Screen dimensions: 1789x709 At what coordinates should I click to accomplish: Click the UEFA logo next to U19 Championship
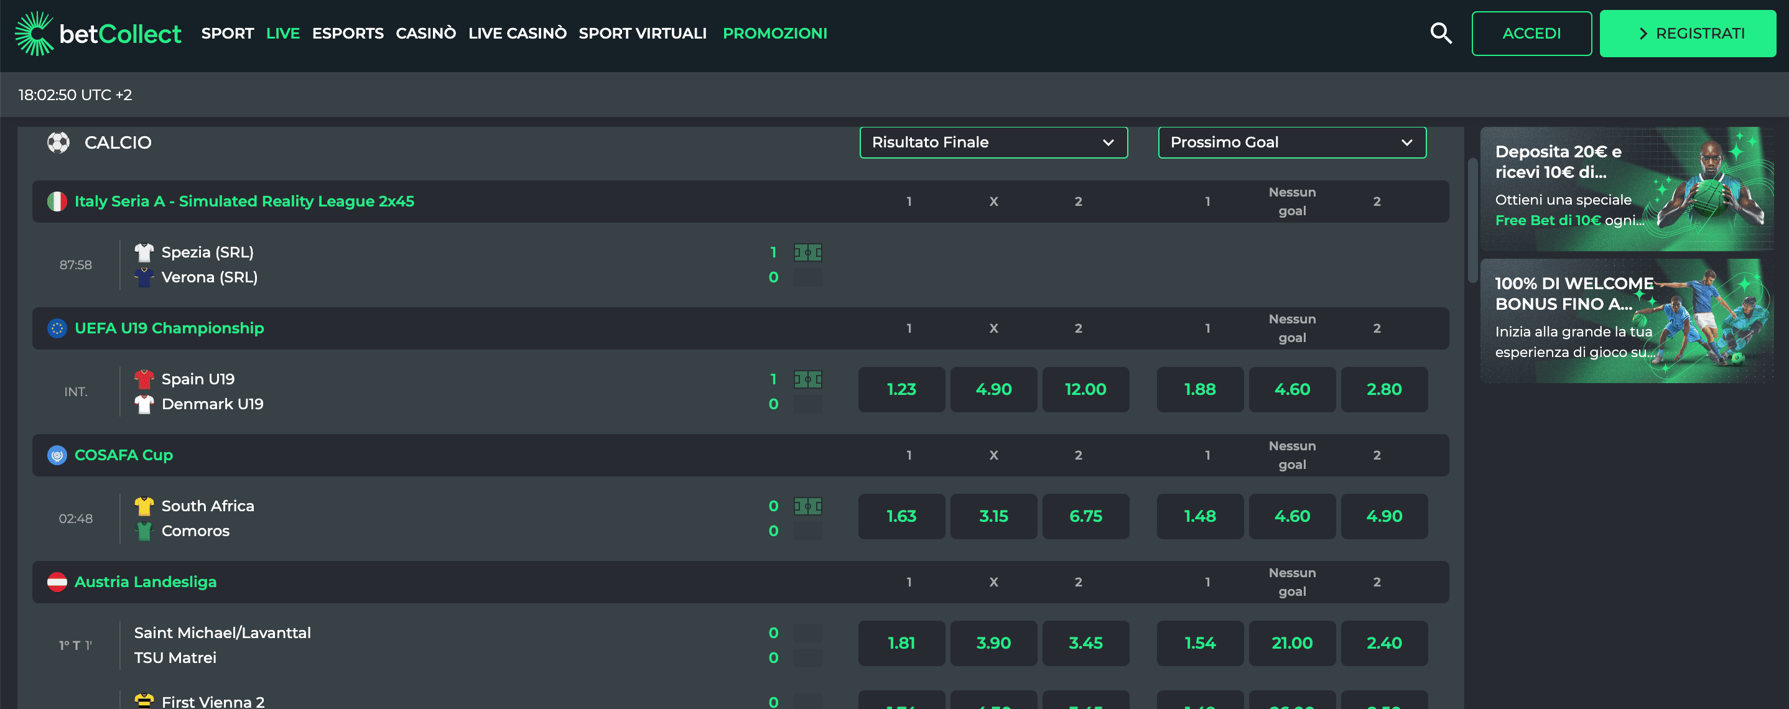[x=56, y=328]
